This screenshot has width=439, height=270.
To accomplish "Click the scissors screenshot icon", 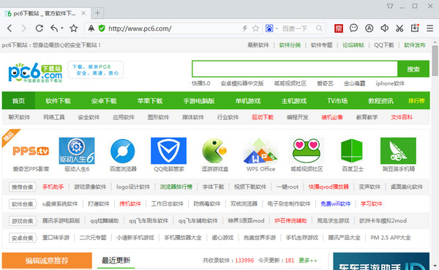I will pyautogui.click(x=399, y=29).
